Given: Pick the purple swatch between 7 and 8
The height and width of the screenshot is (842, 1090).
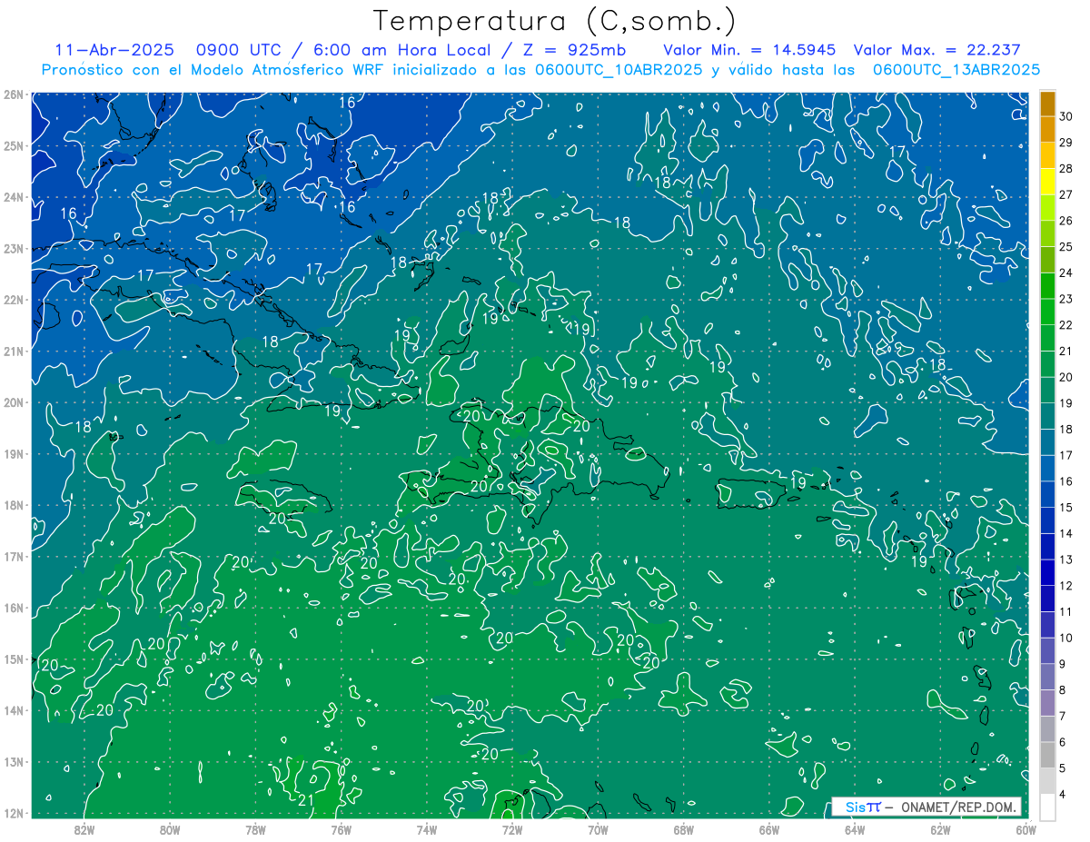Looking at the screenshot, I should pos(1047,702).
